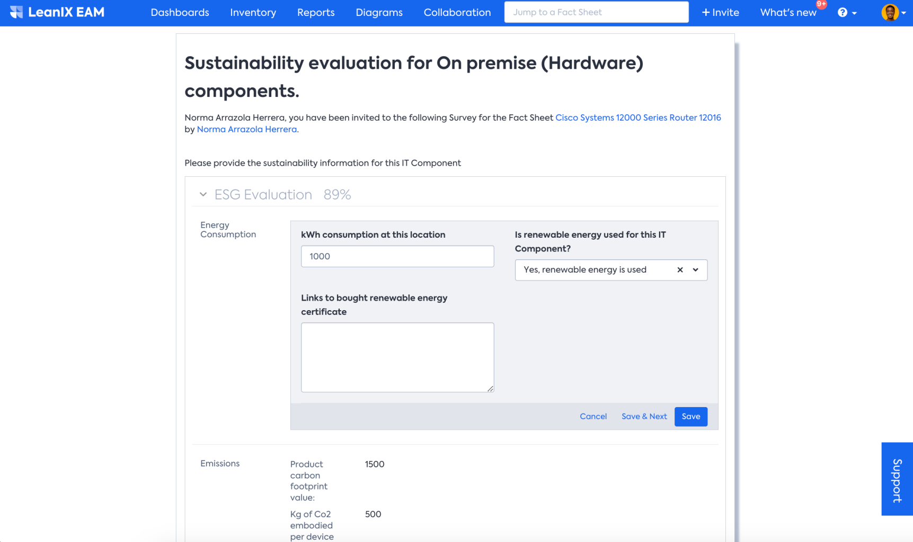Viewport: 913px width, 542px height.
Task: Click the + Invite button
Action: pos(720,12)
